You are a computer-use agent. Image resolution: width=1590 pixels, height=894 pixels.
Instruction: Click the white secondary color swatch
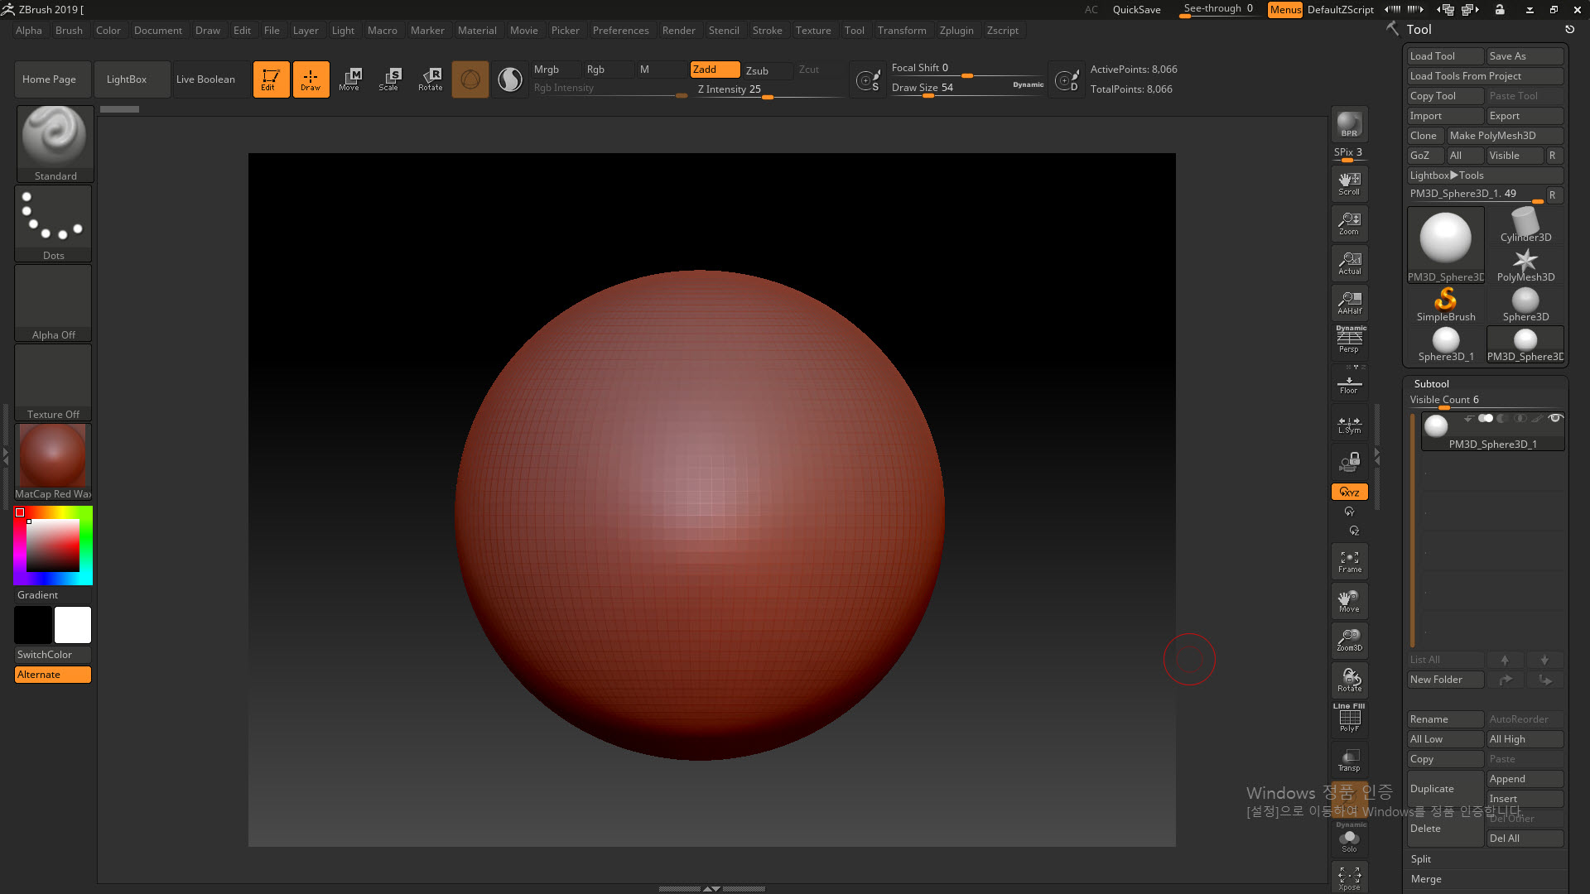point(73,625)
